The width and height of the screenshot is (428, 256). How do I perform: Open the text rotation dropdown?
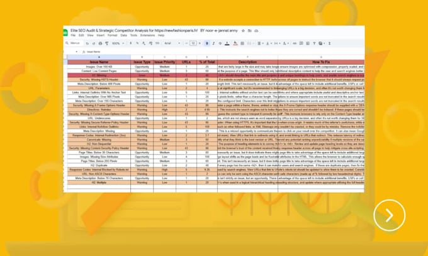tap(286, 43)
